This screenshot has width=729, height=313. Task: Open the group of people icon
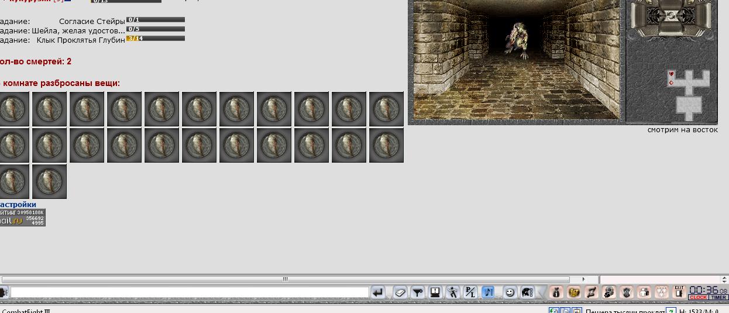click(662, 292)
